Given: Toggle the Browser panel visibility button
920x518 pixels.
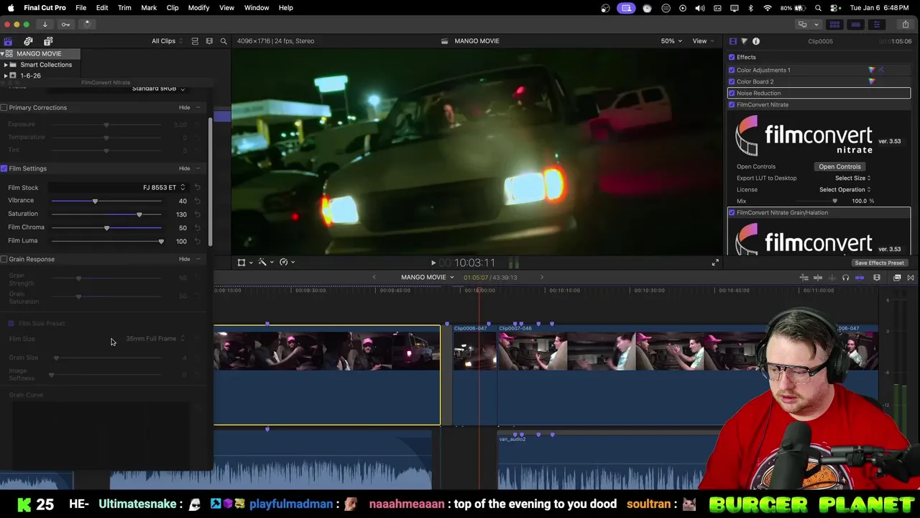Looking at the screenshot, I should click(x=834, y=24).
